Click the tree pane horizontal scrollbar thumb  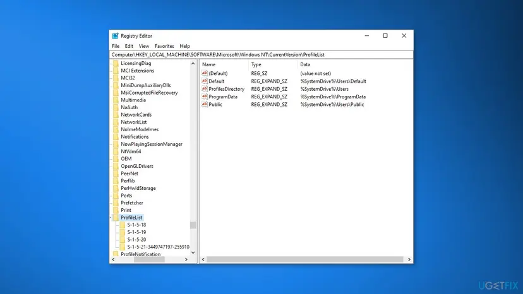[x=149, y=259]
